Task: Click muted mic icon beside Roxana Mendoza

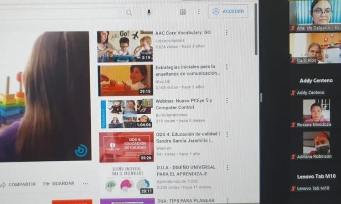Action: point(293,125)
